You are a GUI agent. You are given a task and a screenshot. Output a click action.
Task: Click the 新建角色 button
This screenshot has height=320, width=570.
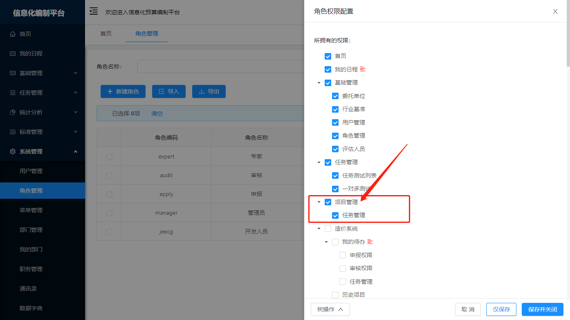point(123,91)
